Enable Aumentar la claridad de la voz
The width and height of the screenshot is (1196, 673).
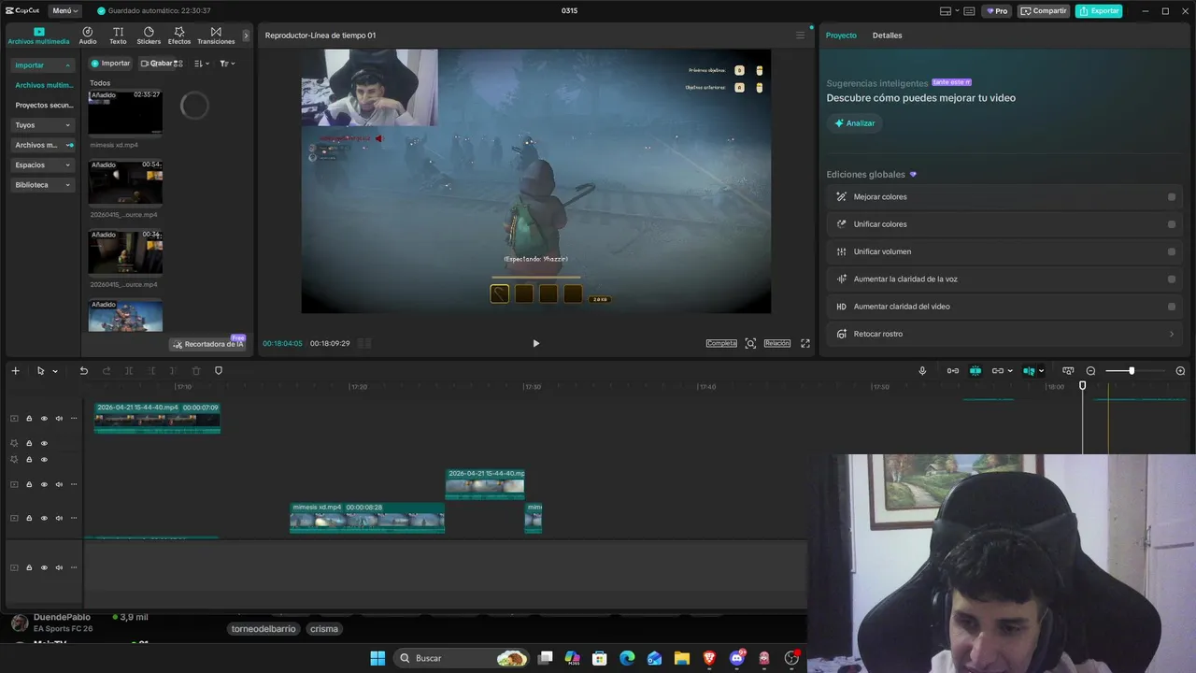1172,279
